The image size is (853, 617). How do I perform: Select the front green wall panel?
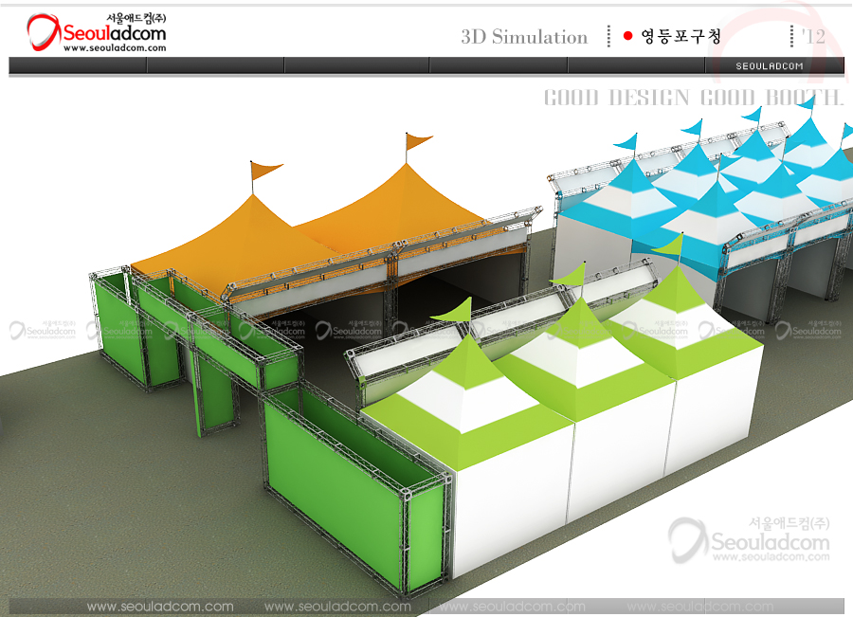coord(351,493)
